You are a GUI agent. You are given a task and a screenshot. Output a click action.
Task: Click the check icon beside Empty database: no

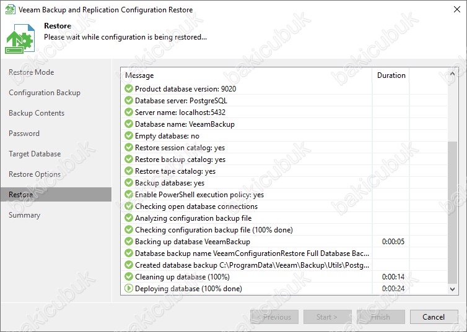(x=129, y=135)
